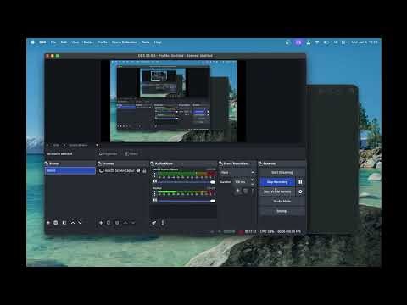This screenshot has width=407, height=305.
Task: Click the menu bar date and time
Action: click(365, 42)
